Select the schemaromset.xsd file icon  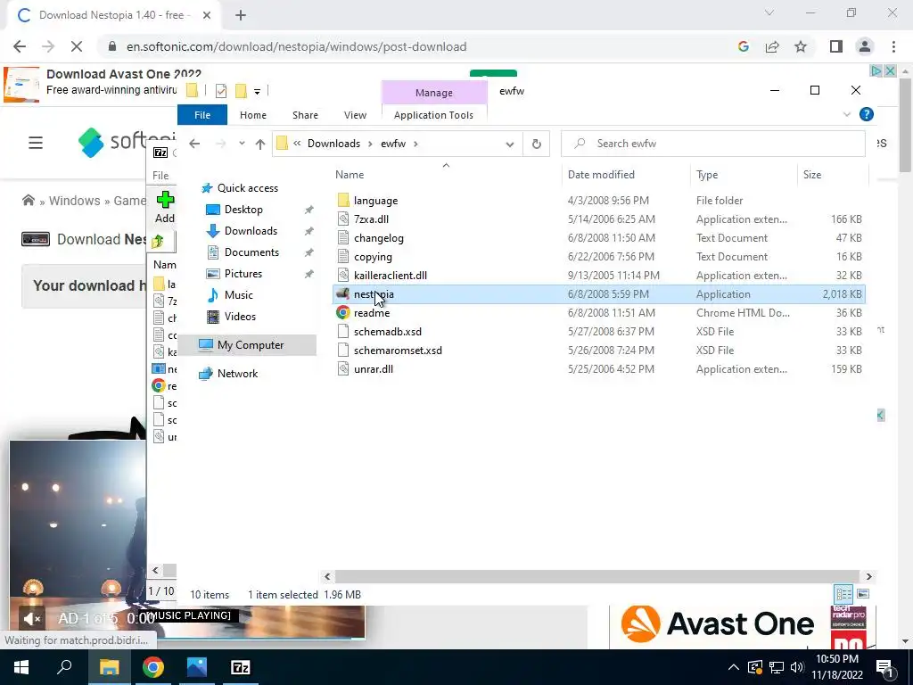point(343,350)
